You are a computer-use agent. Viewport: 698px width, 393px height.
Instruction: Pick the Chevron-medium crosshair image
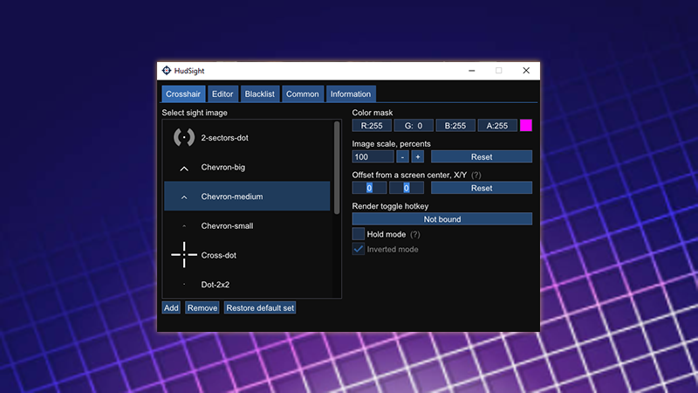(x=183, y=196)
